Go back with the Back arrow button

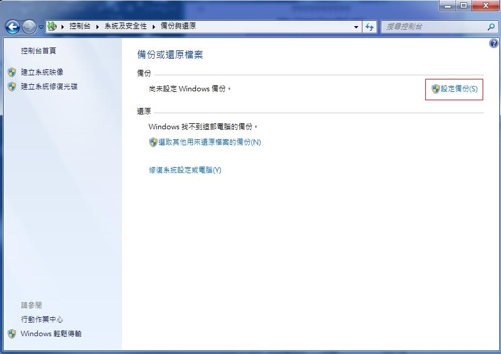pos(13,27)
